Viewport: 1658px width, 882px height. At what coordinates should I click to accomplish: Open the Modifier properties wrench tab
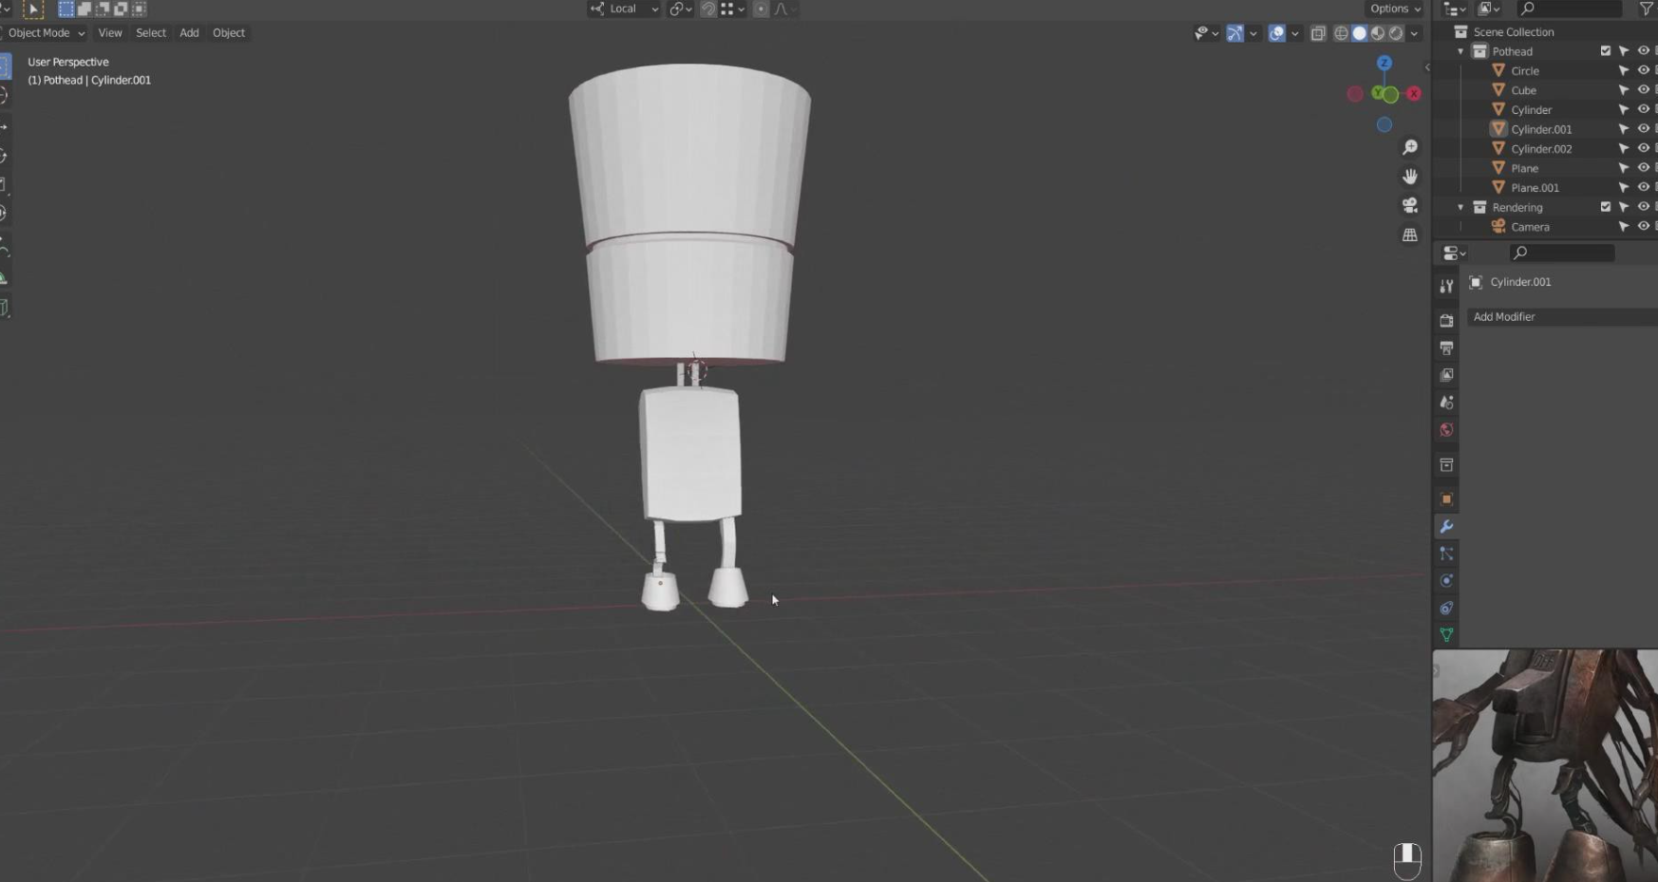1446,527
